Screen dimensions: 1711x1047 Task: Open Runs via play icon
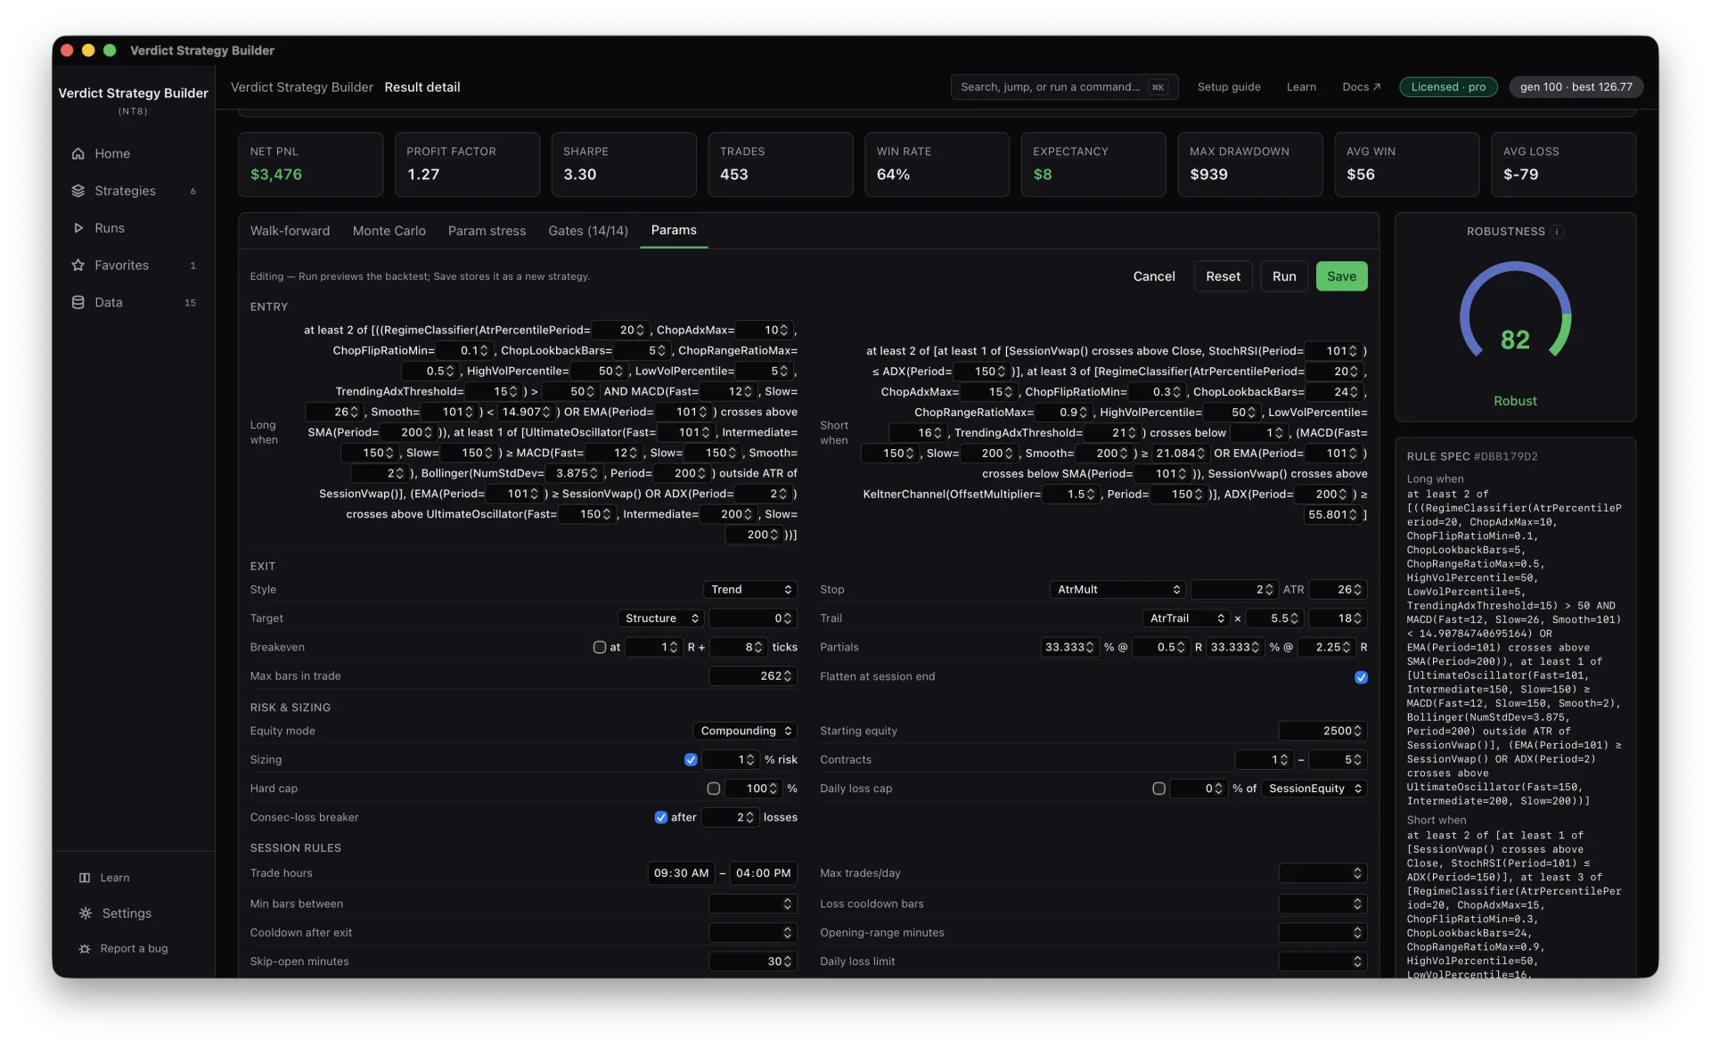(78, 228)
